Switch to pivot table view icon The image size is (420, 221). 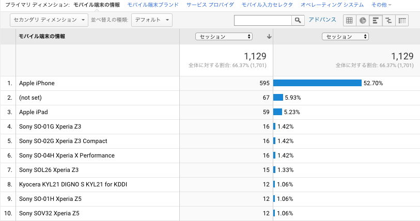[402, 20]
